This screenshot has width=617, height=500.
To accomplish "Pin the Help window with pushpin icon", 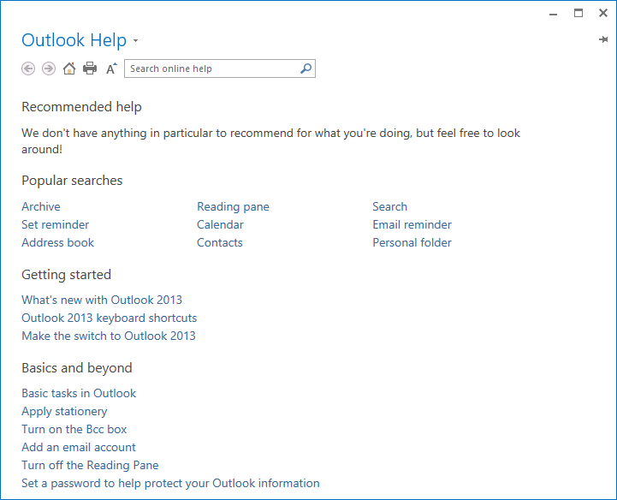I will 602,39.
